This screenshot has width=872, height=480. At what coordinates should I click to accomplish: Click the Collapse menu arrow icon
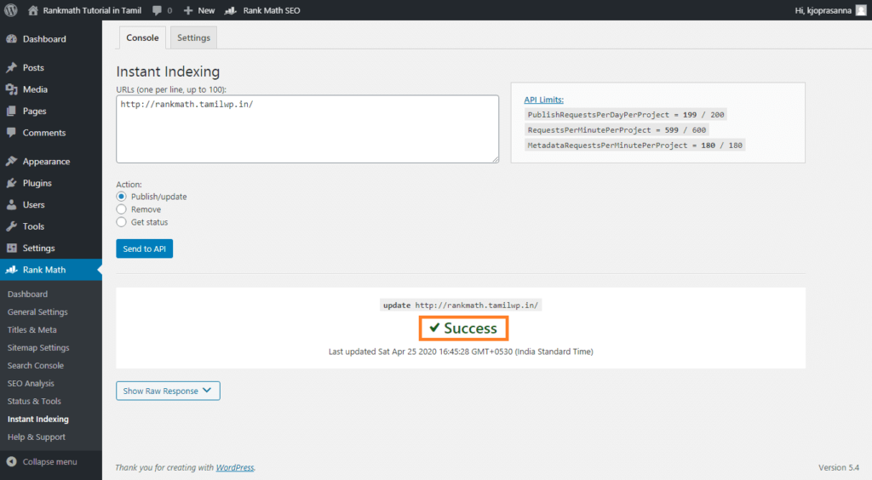(x=11, y=461)
